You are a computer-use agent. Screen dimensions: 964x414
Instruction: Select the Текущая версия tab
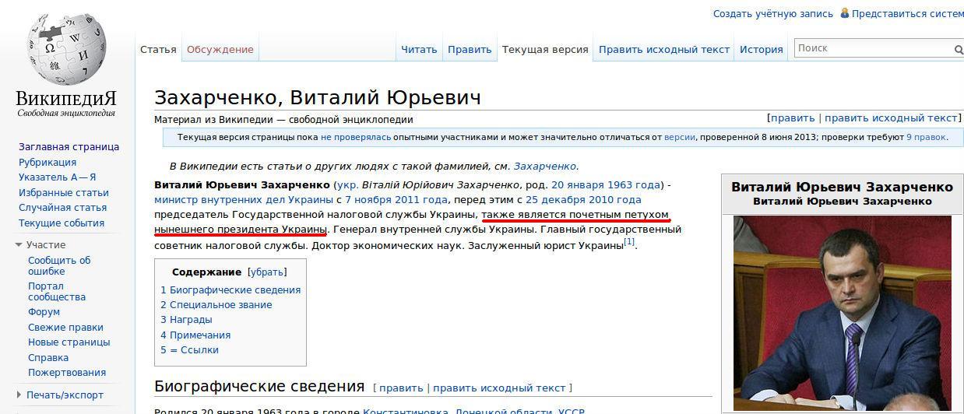(x=545, y=49)
